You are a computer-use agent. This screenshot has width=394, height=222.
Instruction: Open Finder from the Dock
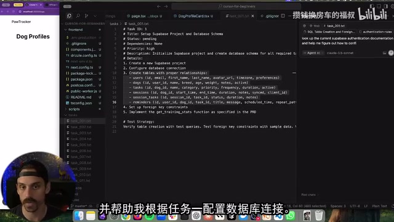(x=79, y=216)
